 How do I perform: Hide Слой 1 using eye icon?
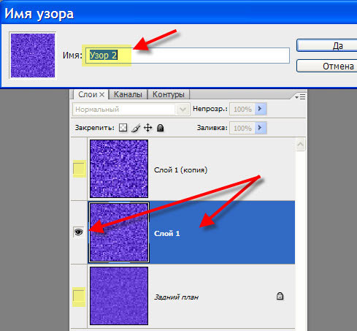click(x=78, y=232)
